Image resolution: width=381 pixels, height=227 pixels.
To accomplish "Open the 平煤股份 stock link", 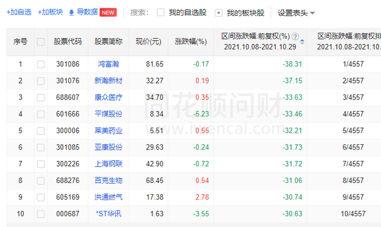I will tap(108, 114).
